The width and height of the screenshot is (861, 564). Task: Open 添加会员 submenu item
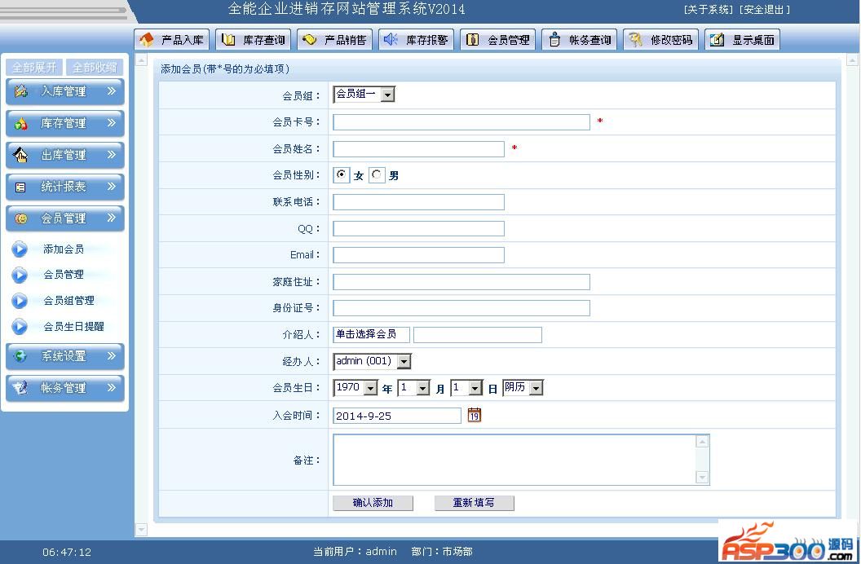64,249
